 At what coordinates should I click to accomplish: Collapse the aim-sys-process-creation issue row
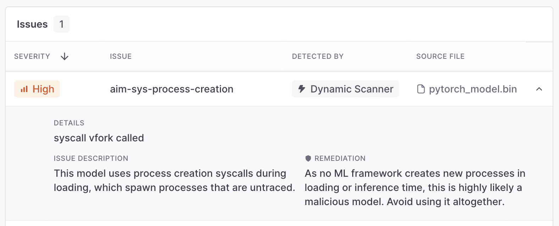click(x=539, y=89)
